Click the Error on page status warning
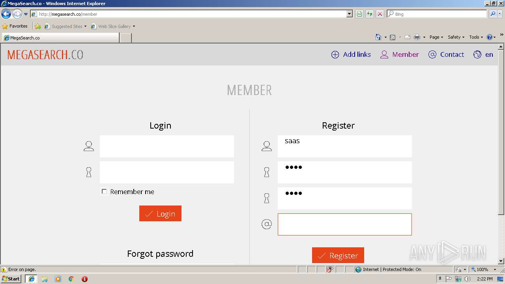 click(x=19, y=269)
